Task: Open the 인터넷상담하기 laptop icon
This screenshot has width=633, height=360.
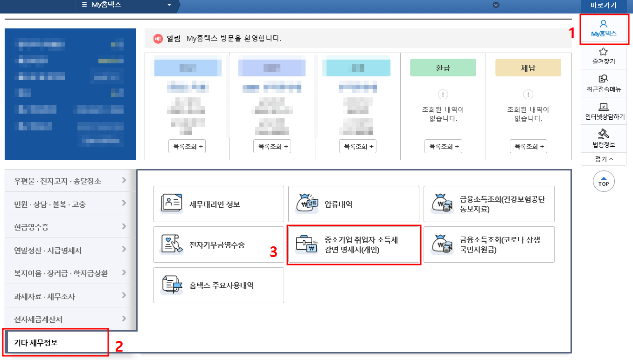Action: 604,107
